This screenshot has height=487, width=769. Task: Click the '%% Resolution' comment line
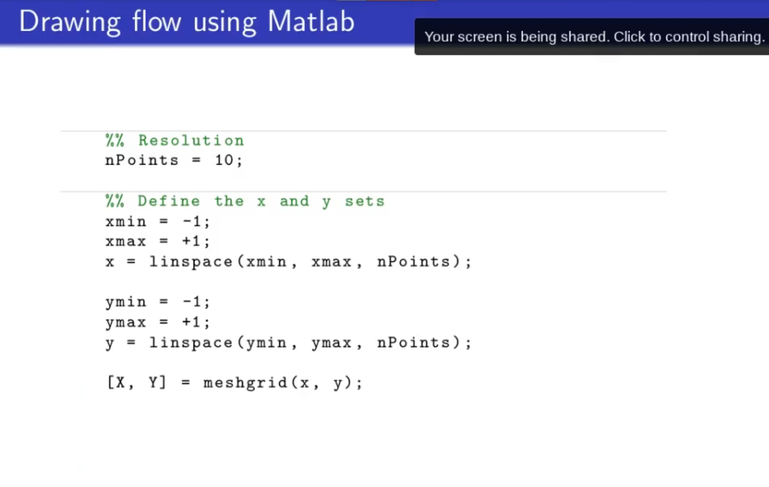(175, 140)
